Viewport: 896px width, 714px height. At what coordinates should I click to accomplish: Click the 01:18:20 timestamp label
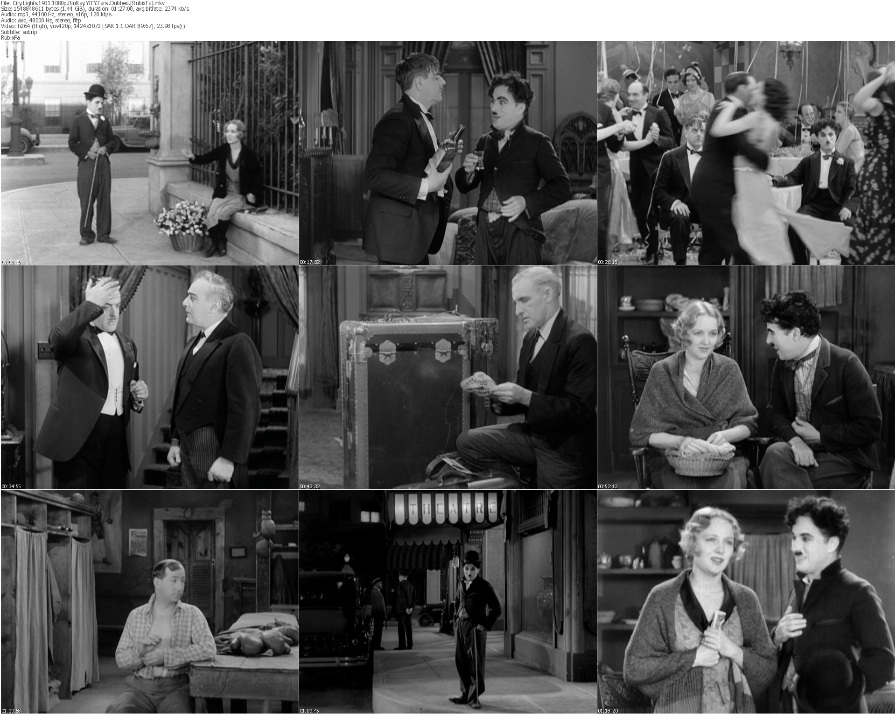(608, 711)
